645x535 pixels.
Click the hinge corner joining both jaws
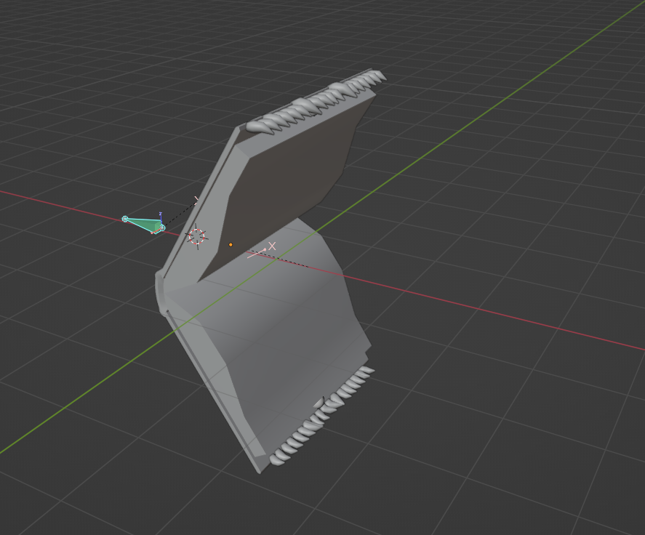161,291
